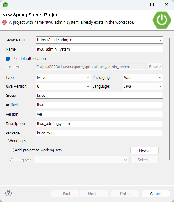Click New... working set button
Image resolution: width=174 pixels, height=202 pixels.
(x=144, y=150)
